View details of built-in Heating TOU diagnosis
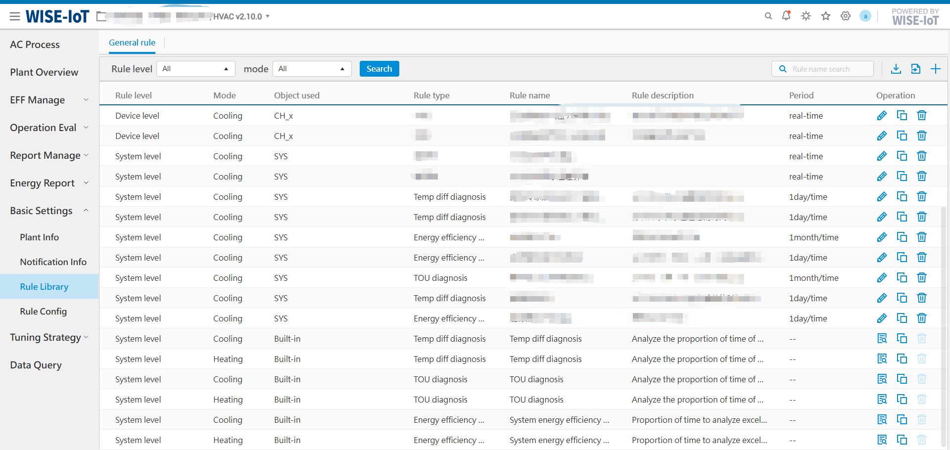The width and height of the screenshot is (950, 450). coord(882,400)
